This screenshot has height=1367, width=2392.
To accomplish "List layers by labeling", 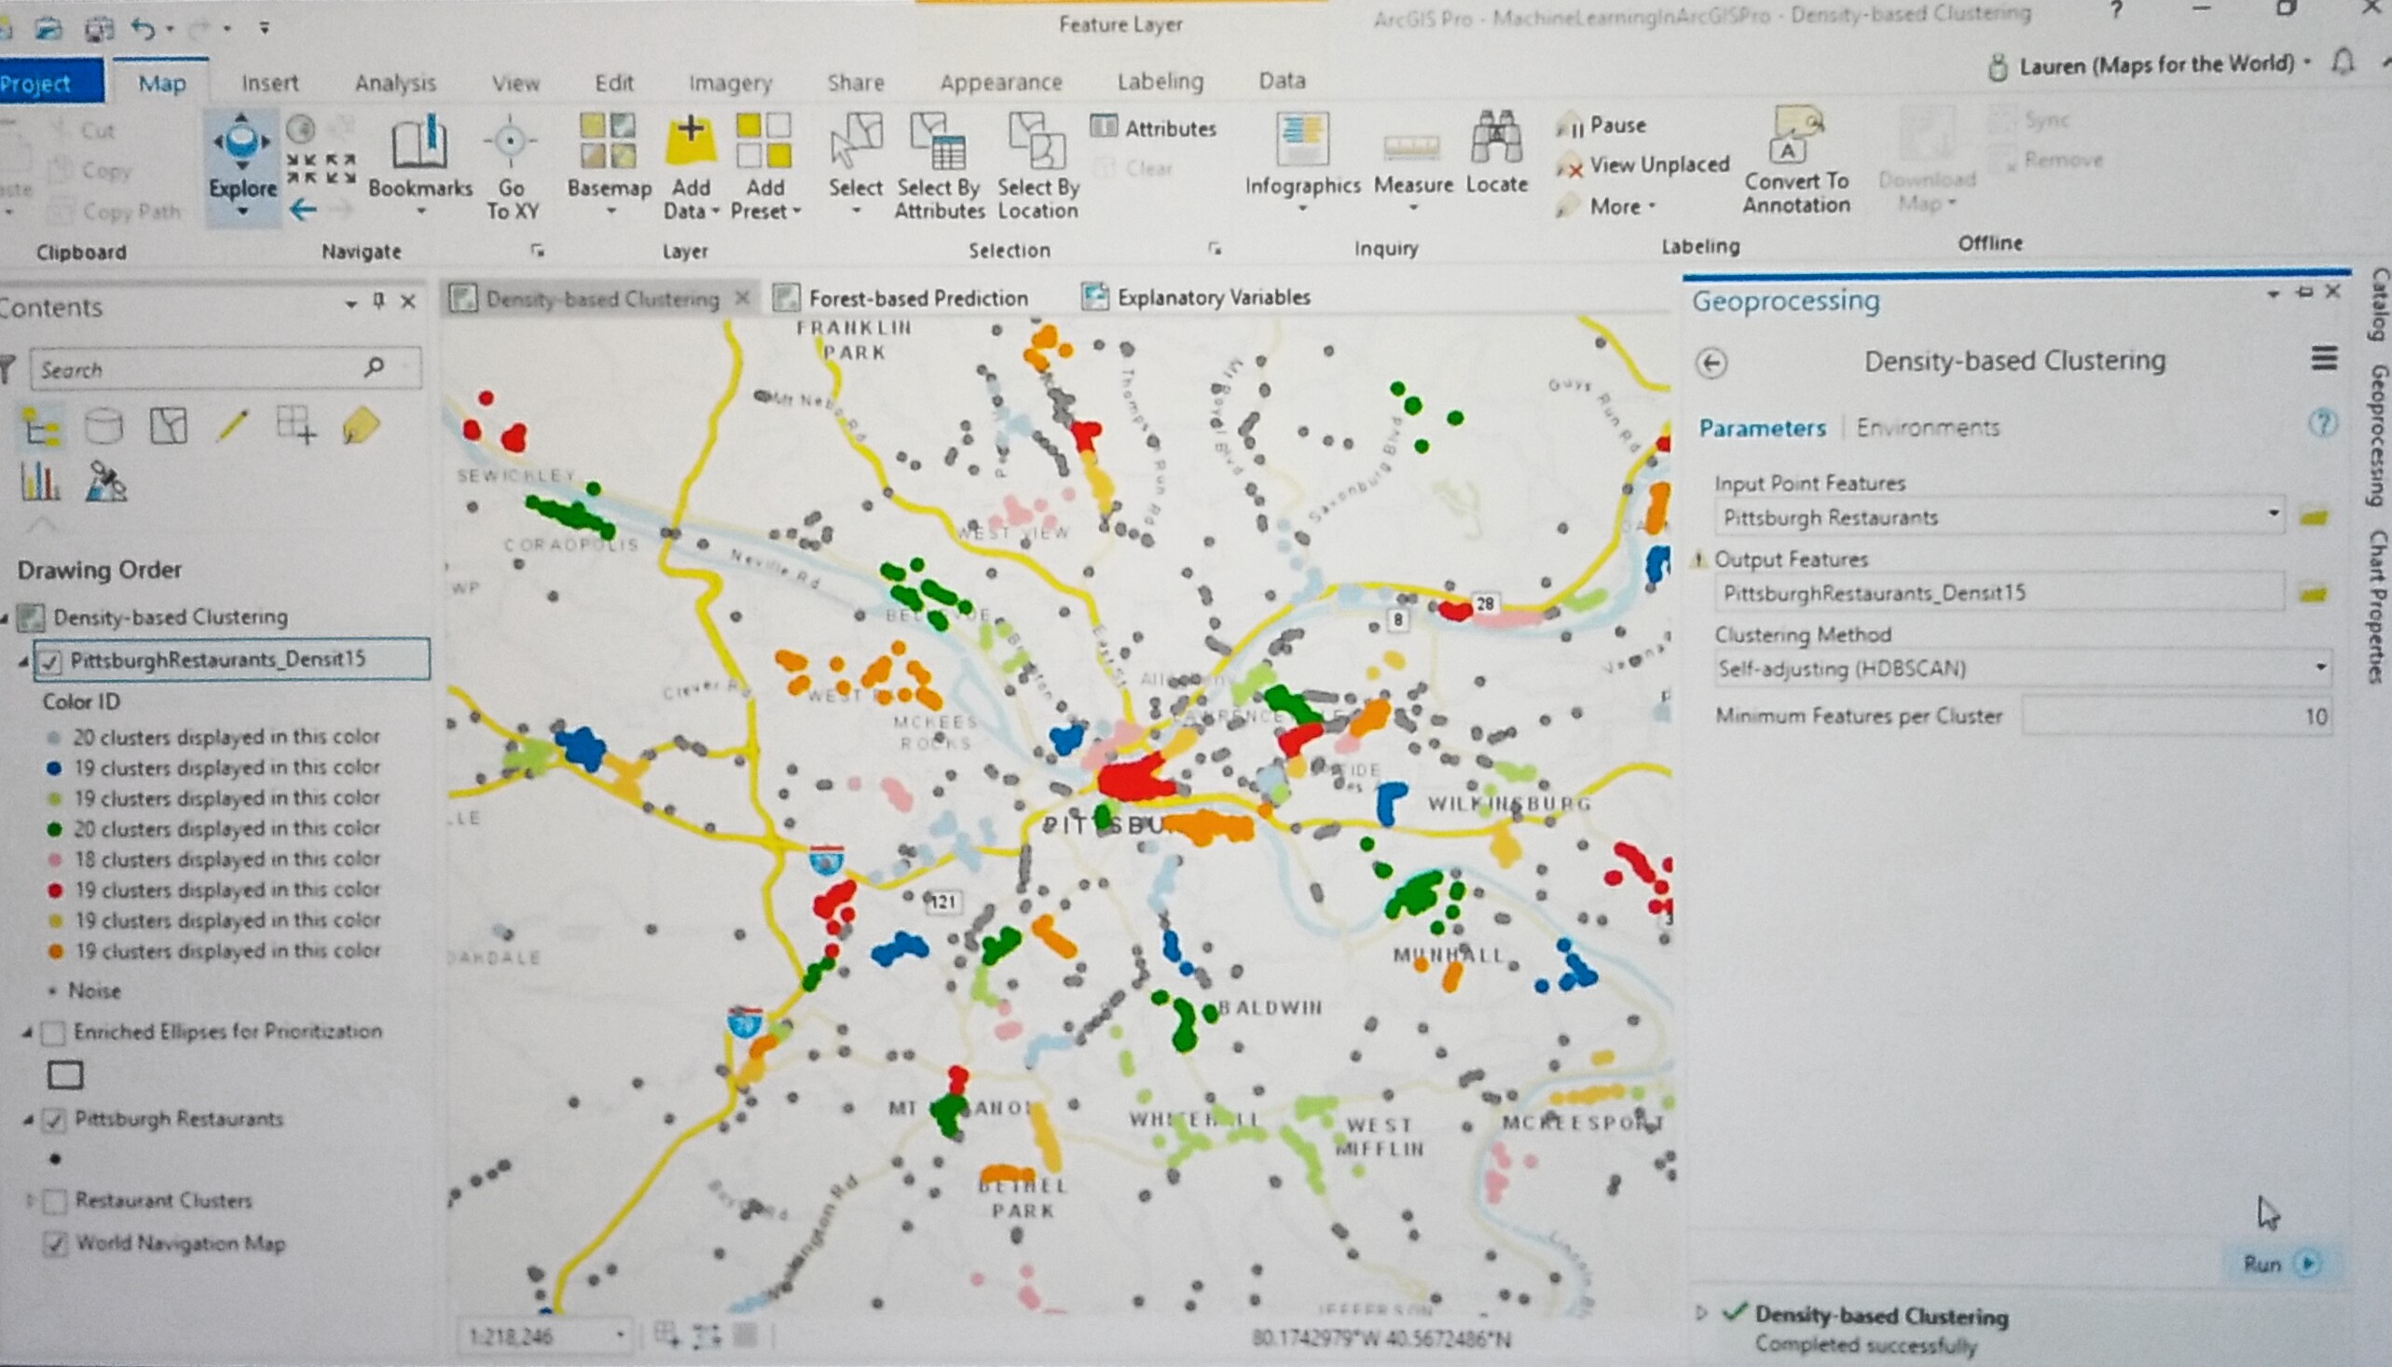I will pyautogui.click(x=362, y=424).
